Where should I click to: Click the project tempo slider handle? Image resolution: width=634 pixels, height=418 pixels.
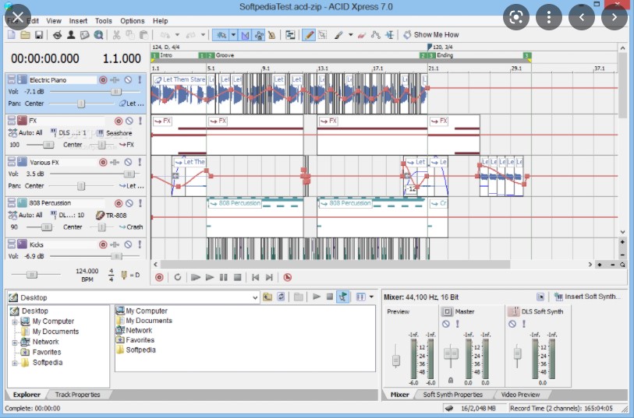[31, 275]
